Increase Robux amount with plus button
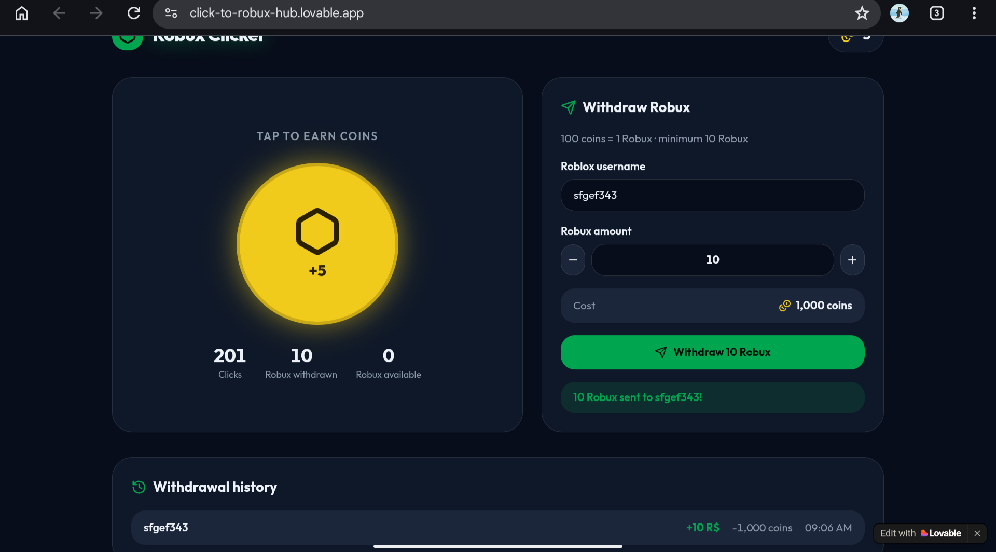Viewport: 996px width, 552px height. (x=852, y=260)
